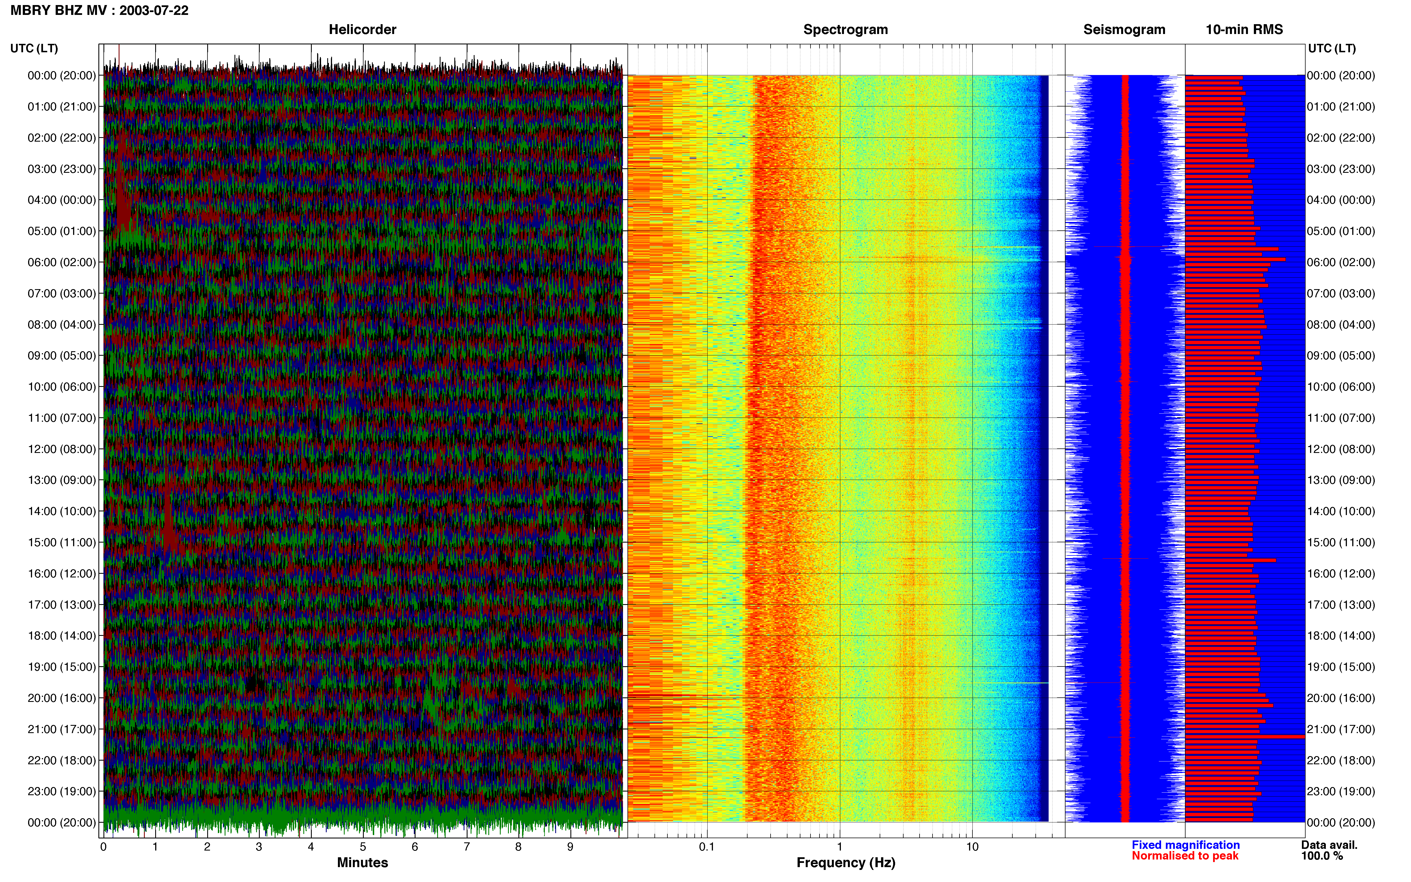Screen dimensions: 1411x882
Task: Click left time label 20:00 (16:00)
Action: tap(62, 698)
